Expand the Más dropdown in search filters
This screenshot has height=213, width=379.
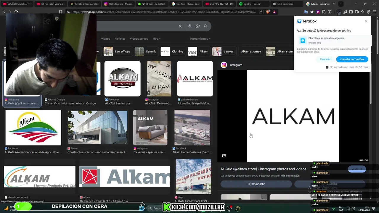[156, 39]
